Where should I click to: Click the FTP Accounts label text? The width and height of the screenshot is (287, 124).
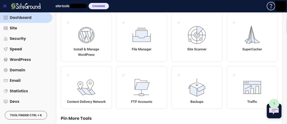(142, 102)
